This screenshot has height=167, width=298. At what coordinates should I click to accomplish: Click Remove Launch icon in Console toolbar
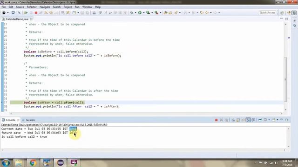pyautogui.click(x=222, y=120)
